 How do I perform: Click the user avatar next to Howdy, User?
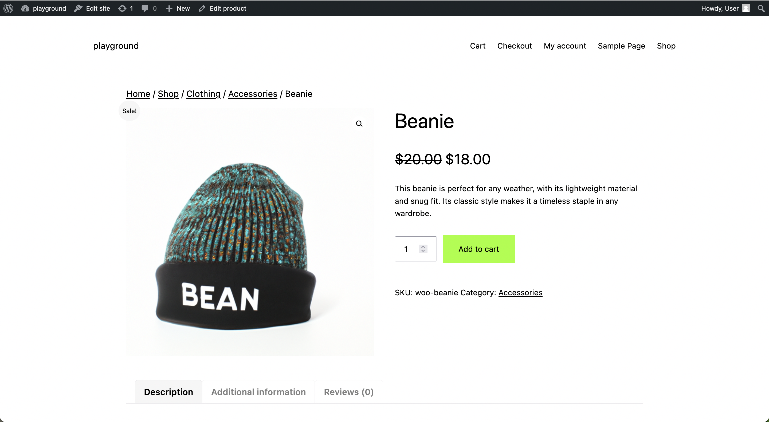746,8
